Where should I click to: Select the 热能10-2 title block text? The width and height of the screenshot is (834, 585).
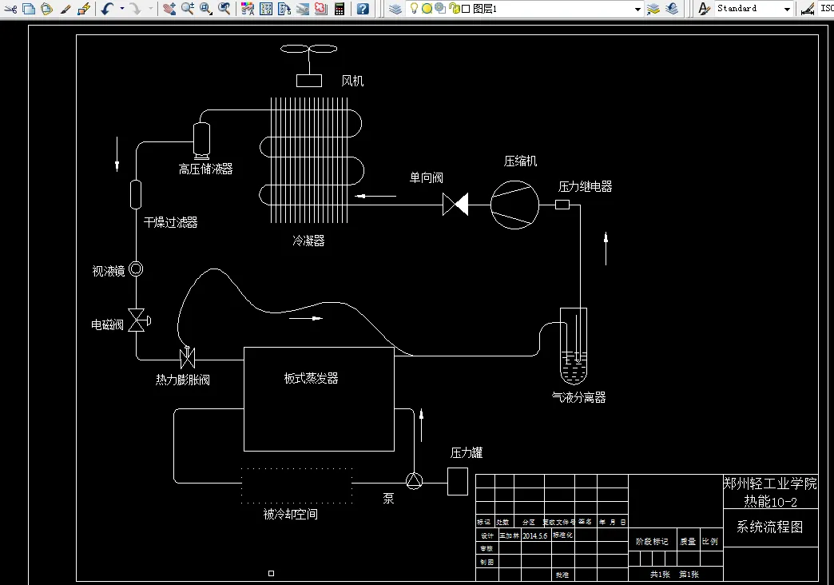(x=770, y=502)
